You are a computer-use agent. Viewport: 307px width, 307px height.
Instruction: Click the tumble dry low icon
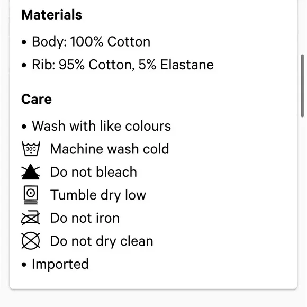tap(31, 195)
